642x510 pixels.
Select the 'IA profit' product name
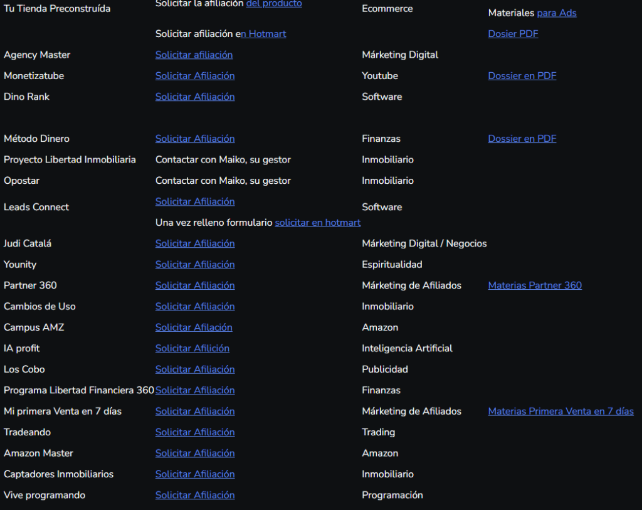click(21, 349)
